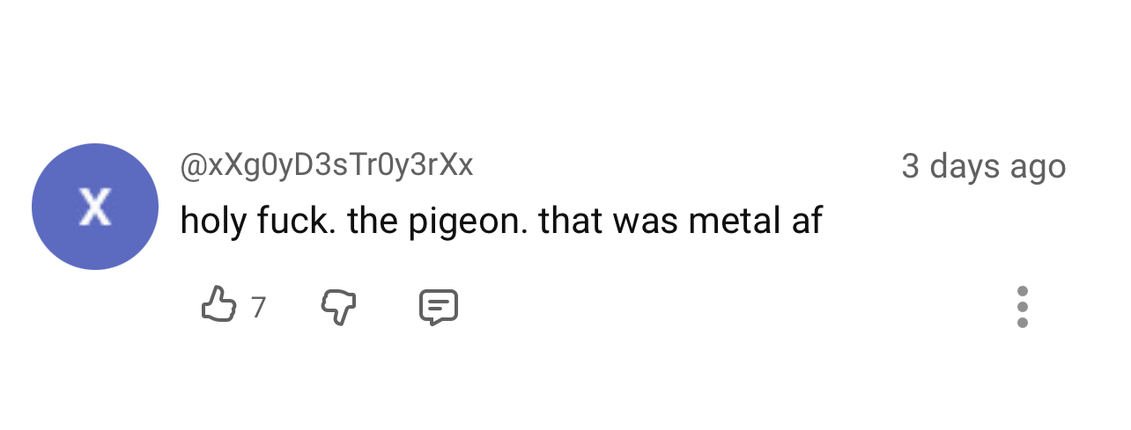
Task: Toggle thumbs-up on xXg0yD3sTr0y3rXx's comment
Action: point(219,307)
